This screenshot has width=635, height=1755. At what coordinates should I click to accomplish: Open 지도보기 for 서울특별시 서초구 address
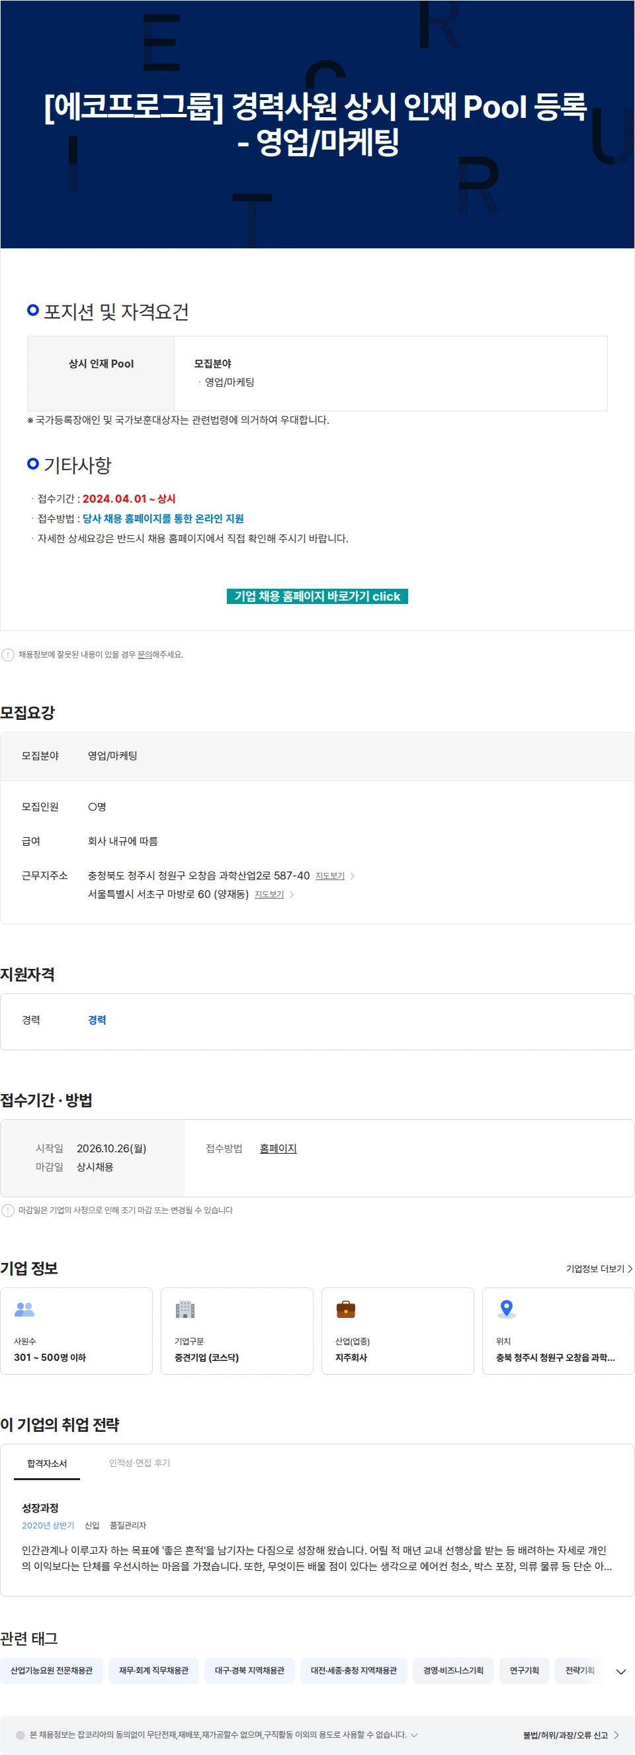pos(269,894)
